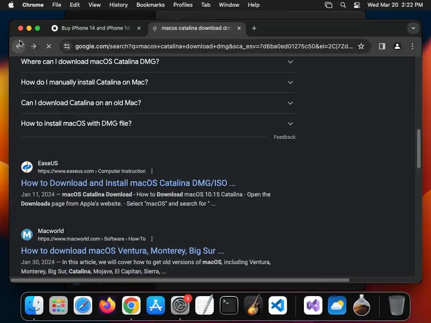This screenshot has width=431, height=323.
Task: Open a new tab with plus button
Action: [254, 28]
